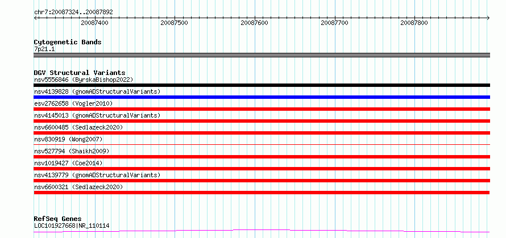Open variant nsv6600321 (Sedlazeck2020) label
506x238 pixels.
(78, 187)
